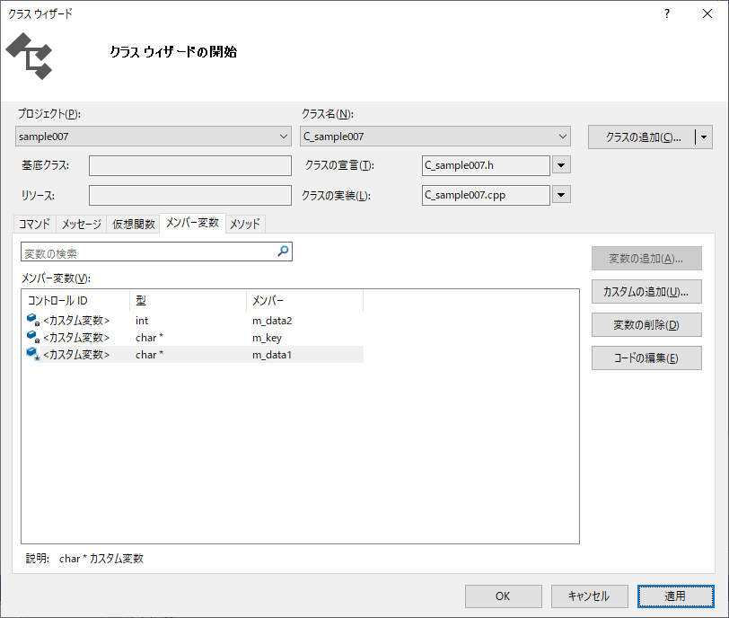The width and height of the screenshot is (729, 618).
Task: Open the 仮想関数 tab
Action: click(133, 225)
